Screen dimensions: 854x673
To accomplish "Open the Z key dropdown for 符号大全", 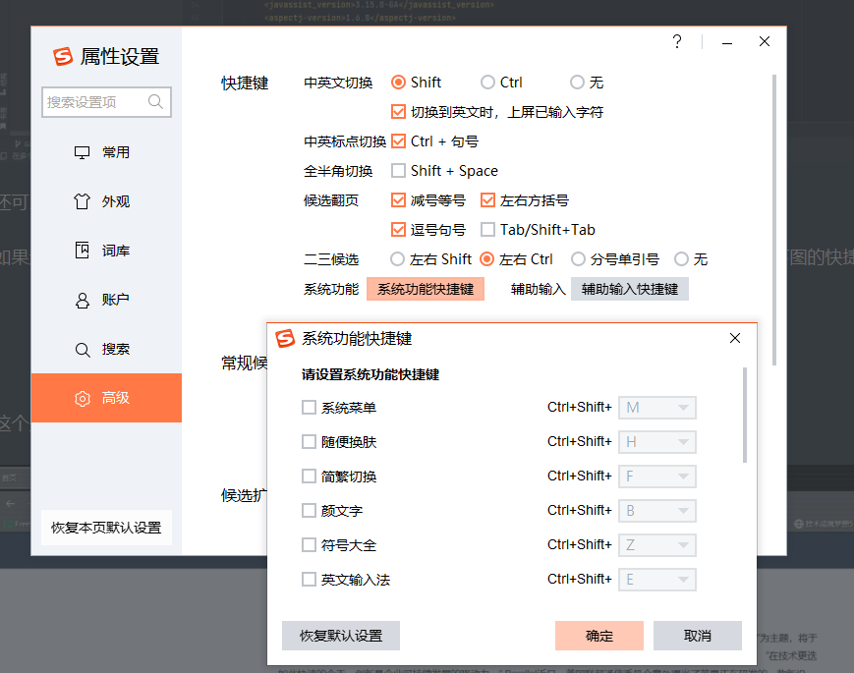I will [657, 544].
